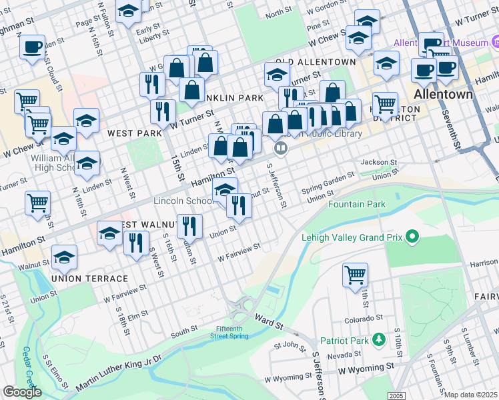499x400 pixels.
Task: Click the Patriot Park label
Action: [x=344, y=341]
